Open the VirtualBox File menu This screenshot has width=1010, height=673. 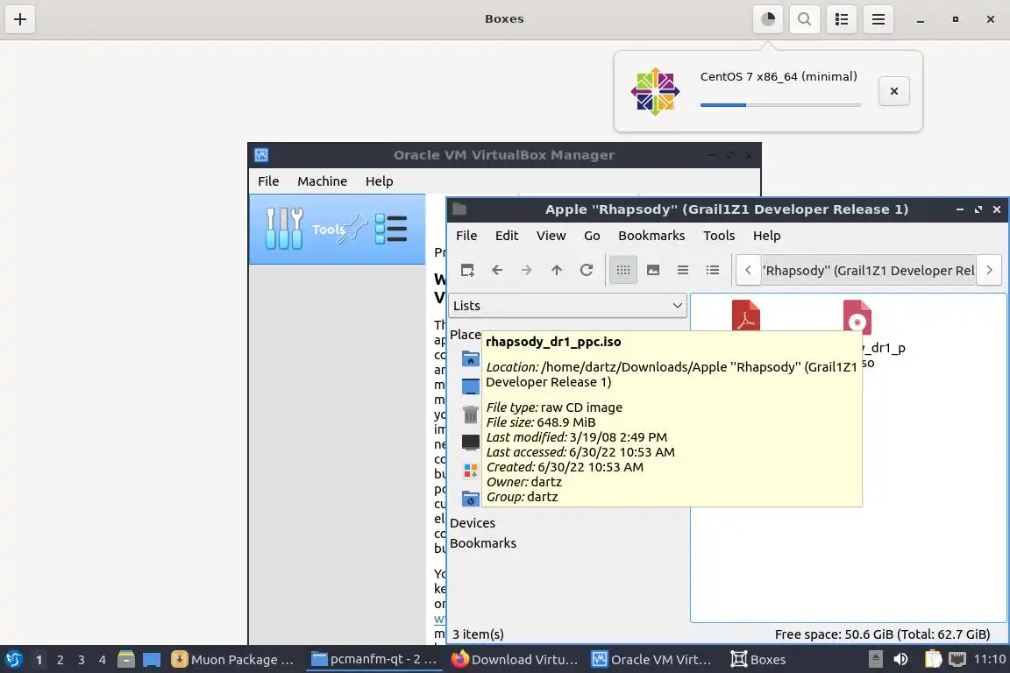coord(268,181)
